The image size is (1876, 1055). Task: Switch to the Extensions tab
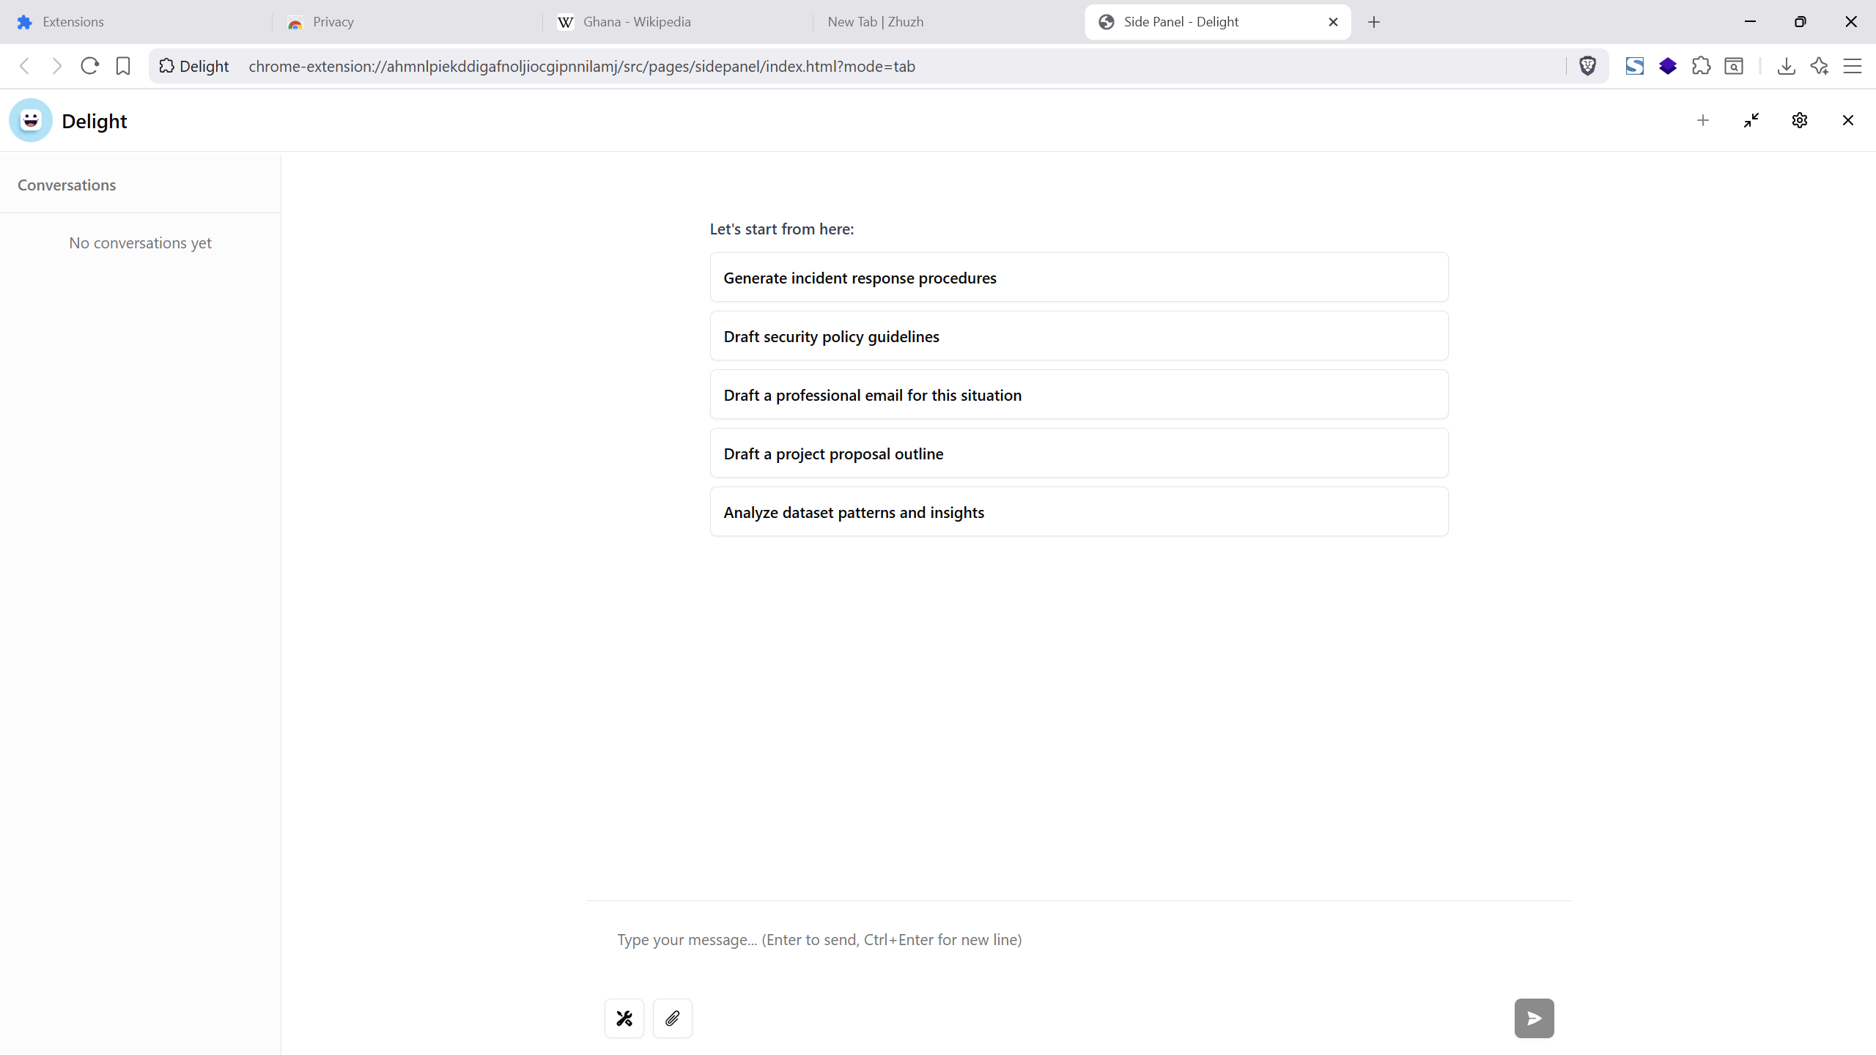tap(73, 22)
